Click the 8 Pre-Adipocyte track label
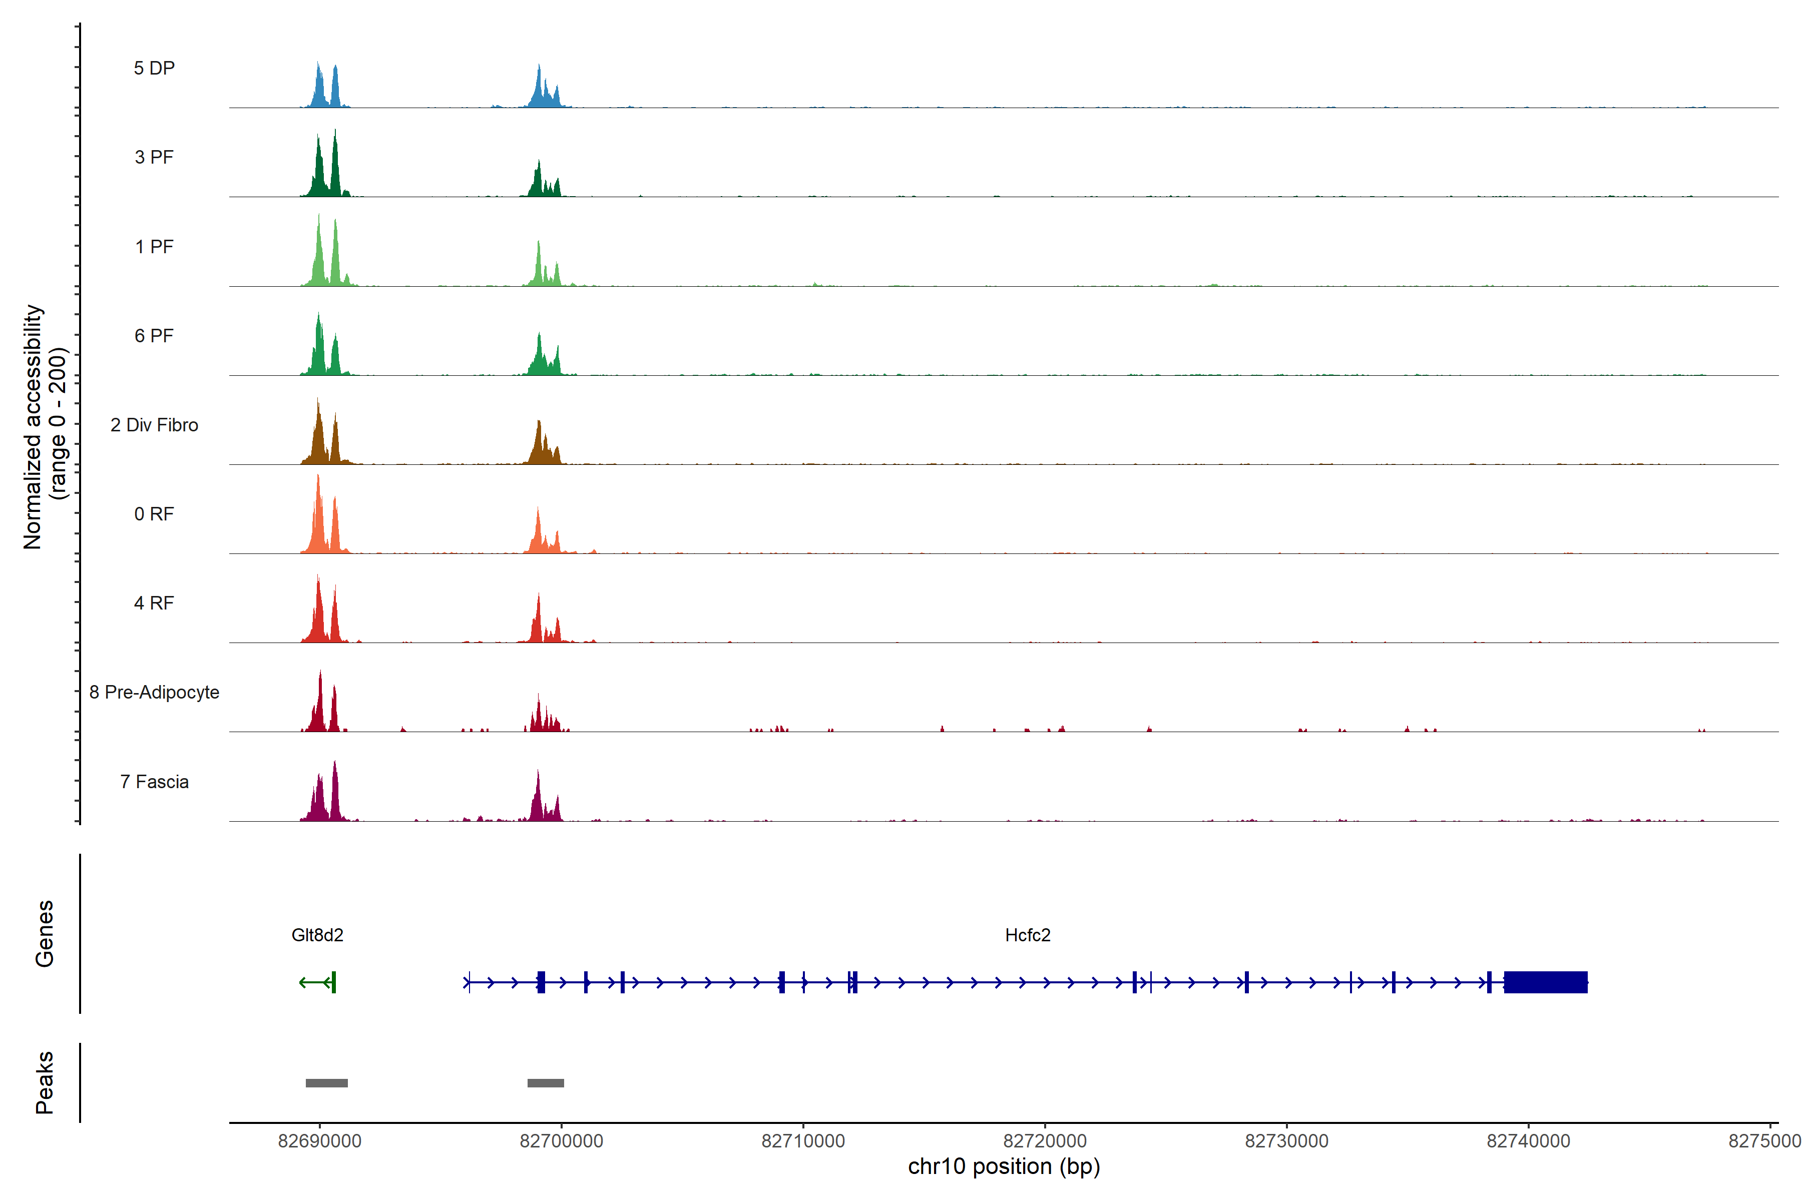The height and width of the screenshot is (1201, 1802). click(x=154, y=693)
